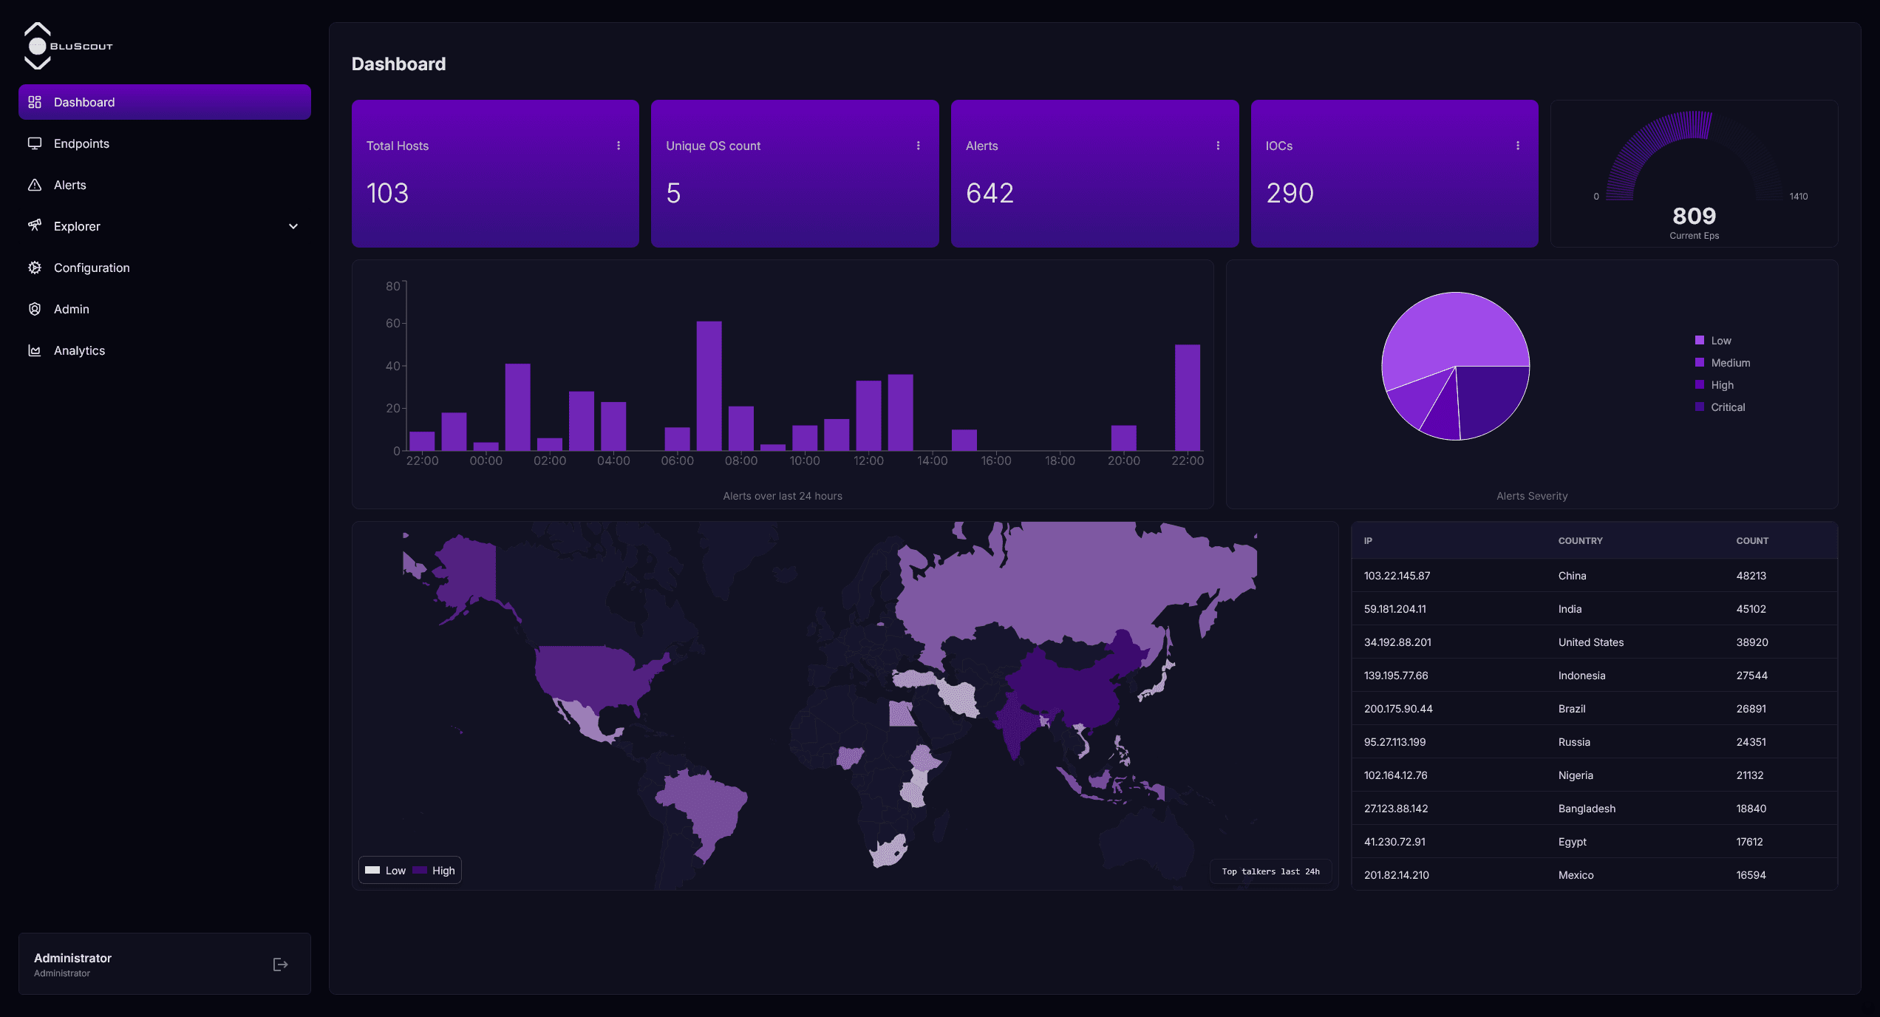Open Analytics via the chart icon
Image resolution: width=1880 pixels, height=1017 pixels.
[35, 350]
